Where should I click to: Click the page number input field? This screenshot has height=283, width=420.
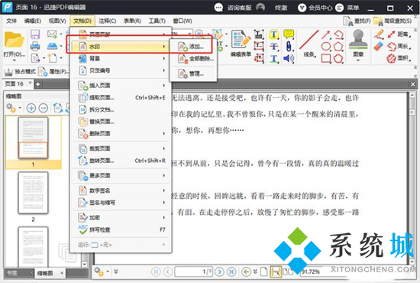pos(193,272)
